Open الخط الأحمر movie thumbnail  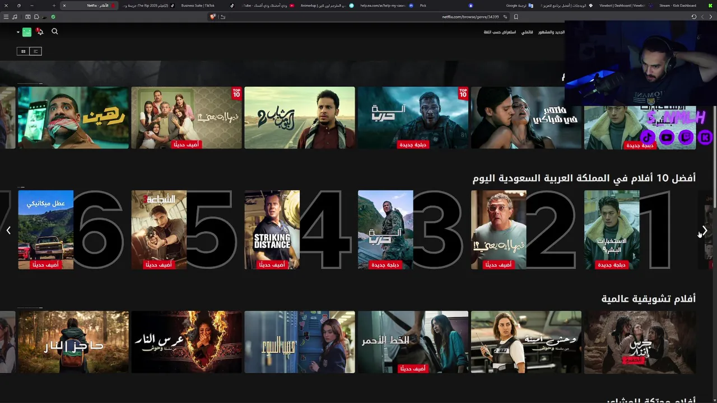413,342
